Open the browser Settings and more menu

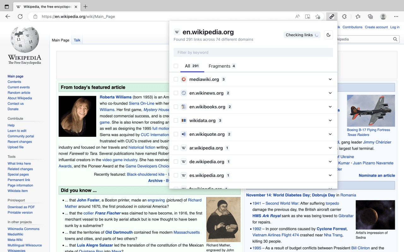[x=396, y=16]
